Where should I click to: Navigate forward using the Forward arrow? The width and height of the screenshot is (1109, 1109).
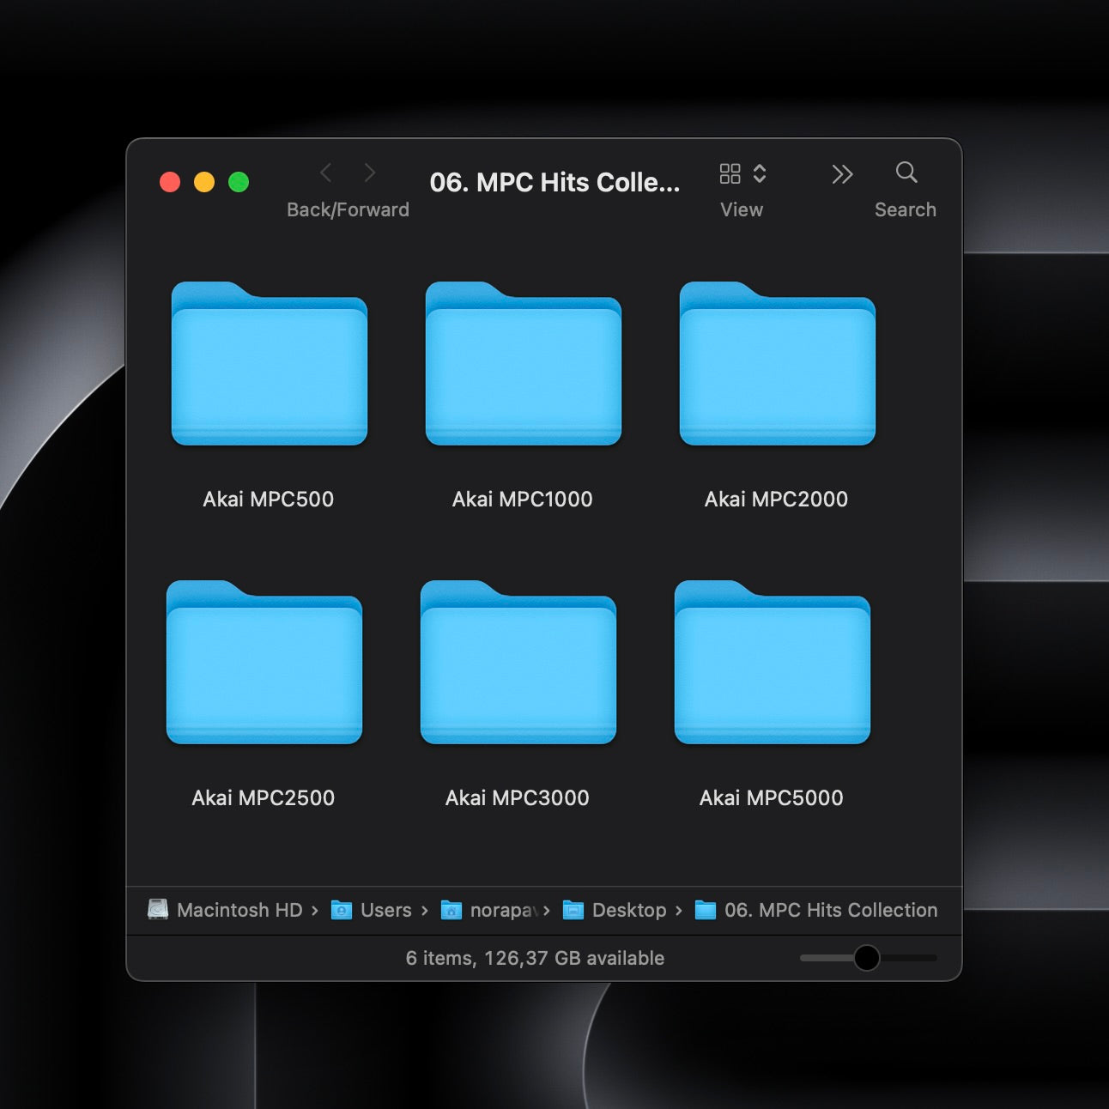[370, 173]
